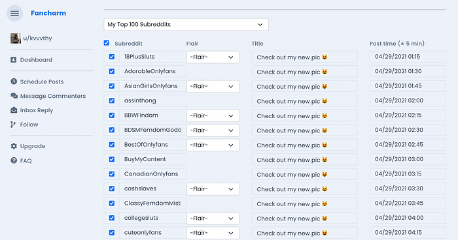This screenshot has width=458, height=240.
Task: Click the Fancharm logo link
Action: (48, 13)
